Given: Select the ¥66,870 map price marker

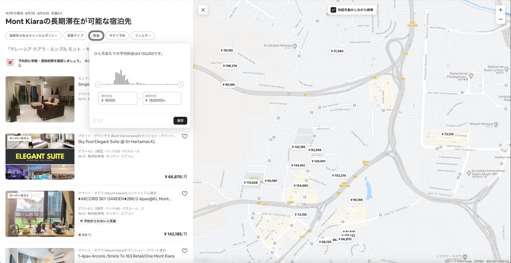Looking at the screenshot, I should pyautogui.click(x=345, y=239).
